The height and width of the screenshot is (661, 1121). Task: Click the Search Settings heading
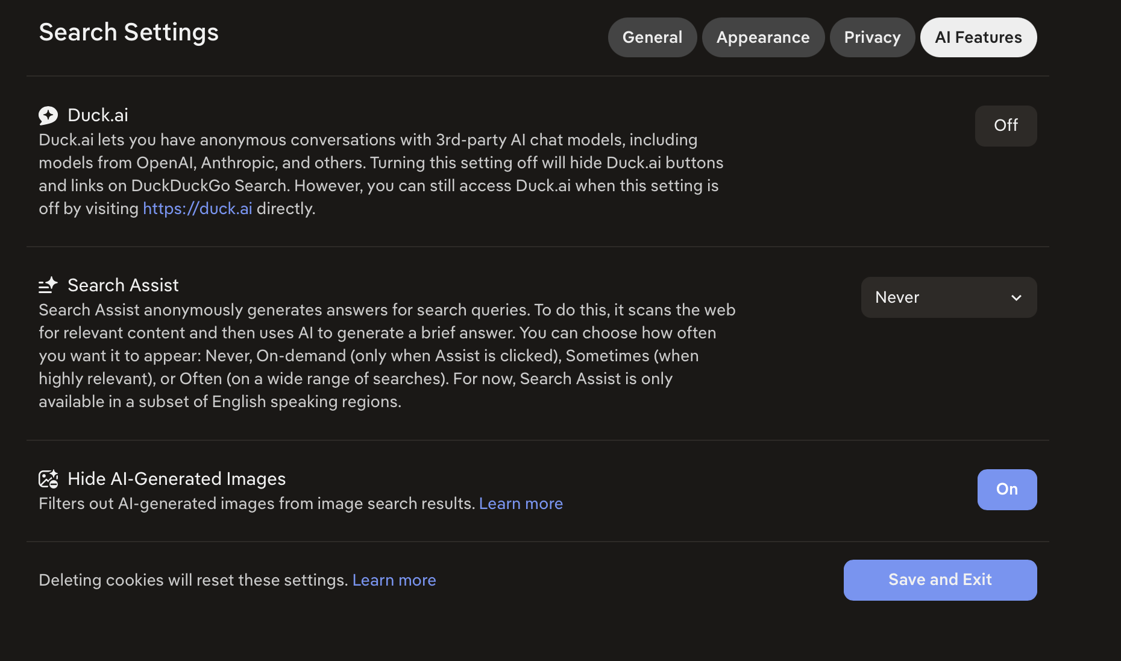(129, 32)
